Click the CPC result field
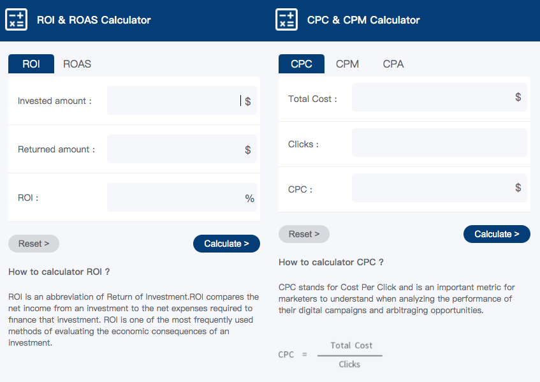Viewport: 540px width, 382px height. tap(439, 187)
